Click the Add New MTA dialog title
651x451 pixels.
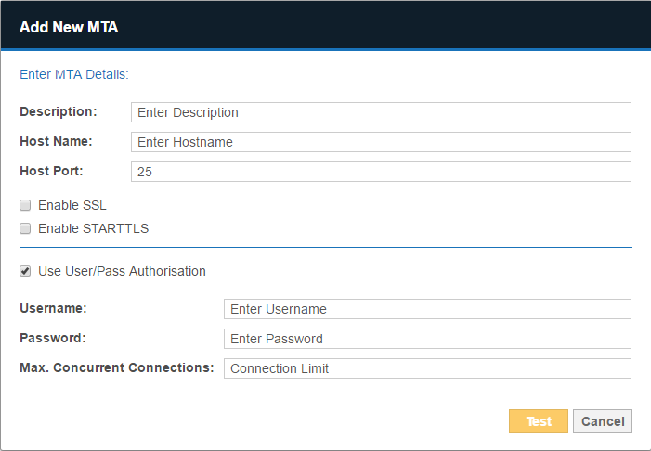(x=69, y=27)
